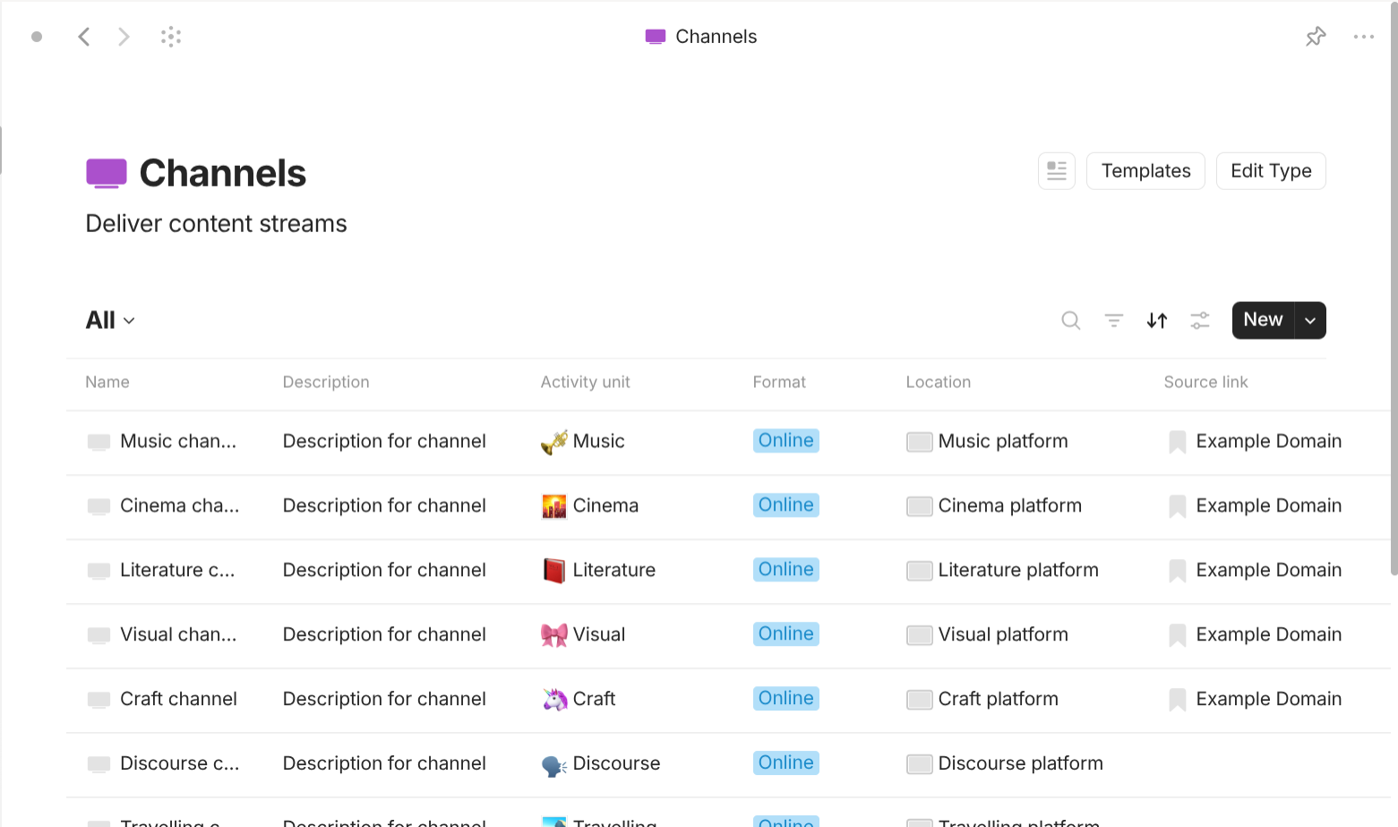Click the Online tag in the Visual row

click(x=785, y=633)
